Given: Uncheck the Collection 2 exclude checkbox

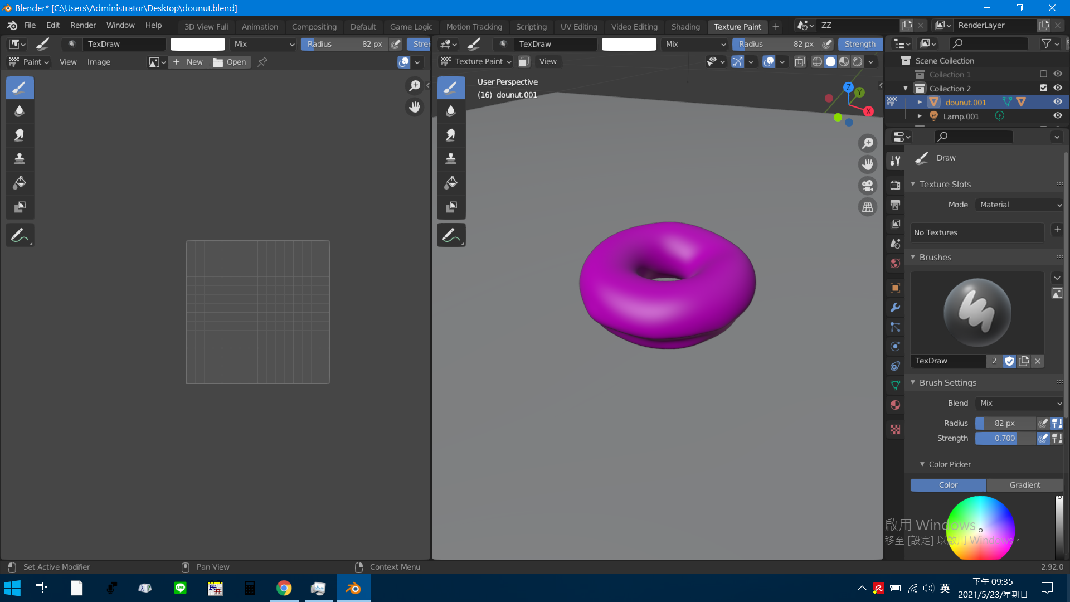Looking at the screenshot, I should 1043,88.
